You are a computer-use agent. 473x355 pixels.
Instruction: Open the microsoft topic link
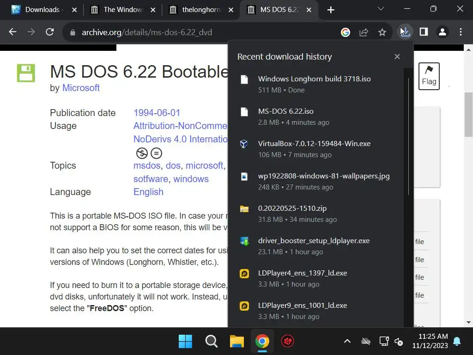click(x=204, y=165)
